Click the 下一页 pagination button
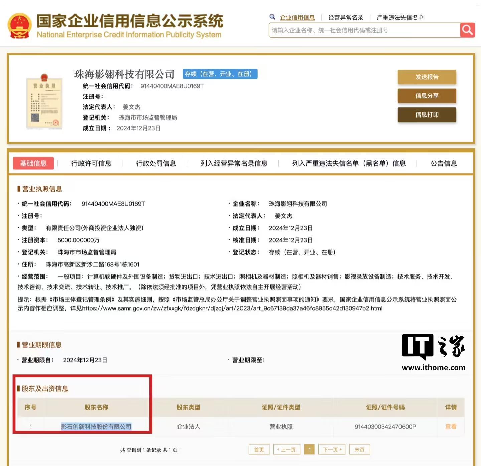 [x=332, y=450]
